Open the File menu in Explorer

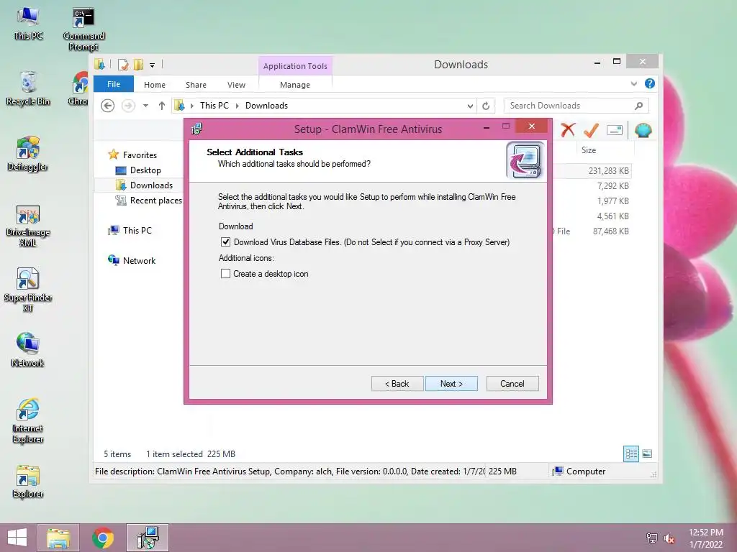(114, 84)
